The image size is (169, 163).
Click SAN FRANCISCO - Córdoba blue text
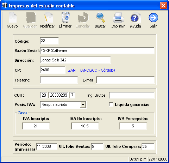[92, 70]
